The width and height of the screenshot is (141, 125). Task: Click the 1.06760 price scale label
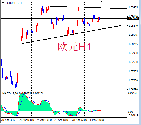coord(133,89)
